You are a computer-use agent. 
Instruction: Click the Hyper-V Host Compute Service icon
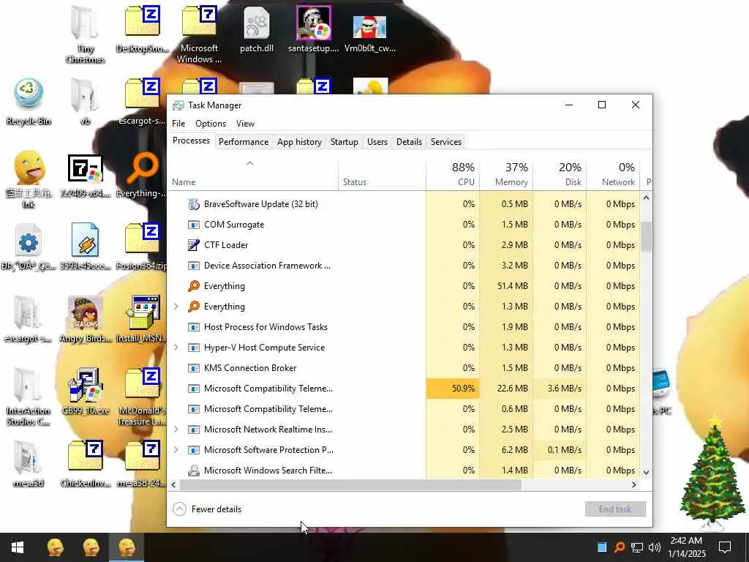coord(193,348)
